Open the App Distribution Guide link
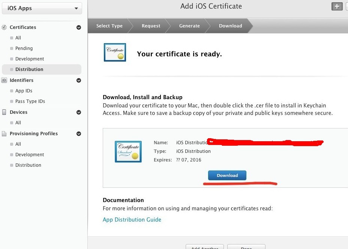348x249 pixels. click(132, 220)
